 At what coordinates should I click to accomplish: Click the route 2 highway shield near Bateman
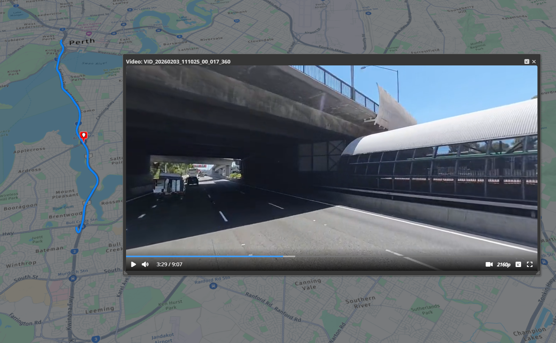point(75,251)
